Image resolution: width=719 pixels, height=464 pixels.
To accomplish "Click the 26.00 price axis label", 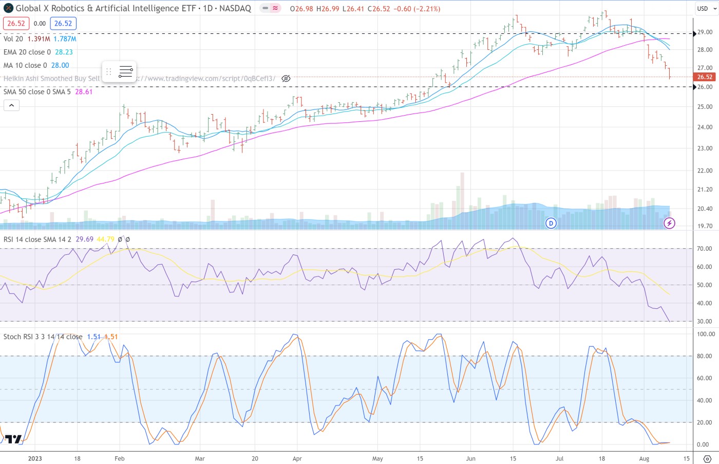I will click(x=705, y=87).
